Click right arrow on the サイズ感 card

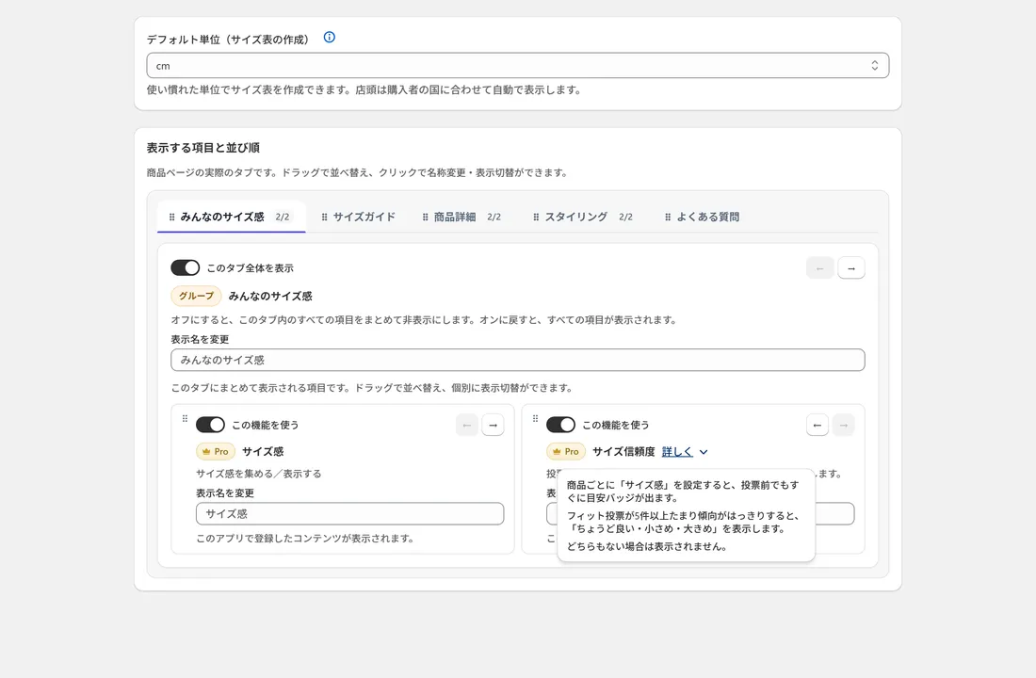(493, 425)
